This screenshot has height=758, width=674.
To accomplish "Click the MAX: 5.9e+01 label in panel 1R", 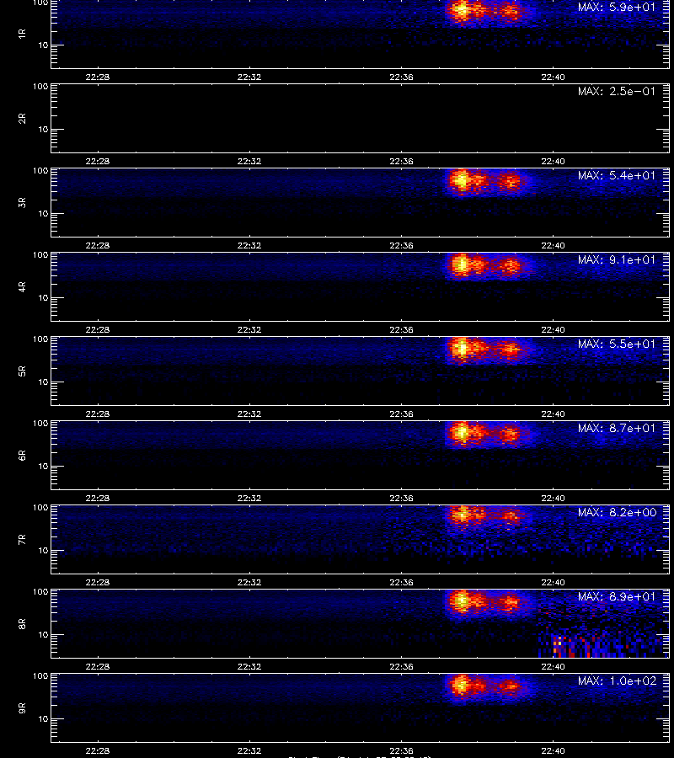I will pos(617,8).
